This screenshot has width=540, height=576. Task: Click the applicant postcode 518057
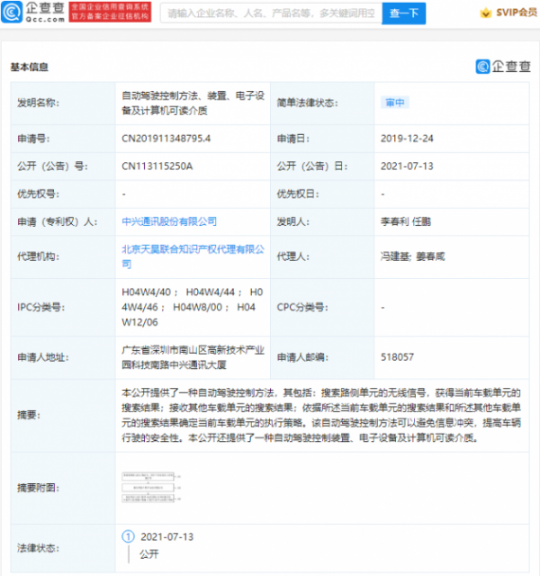coord(397,357)
